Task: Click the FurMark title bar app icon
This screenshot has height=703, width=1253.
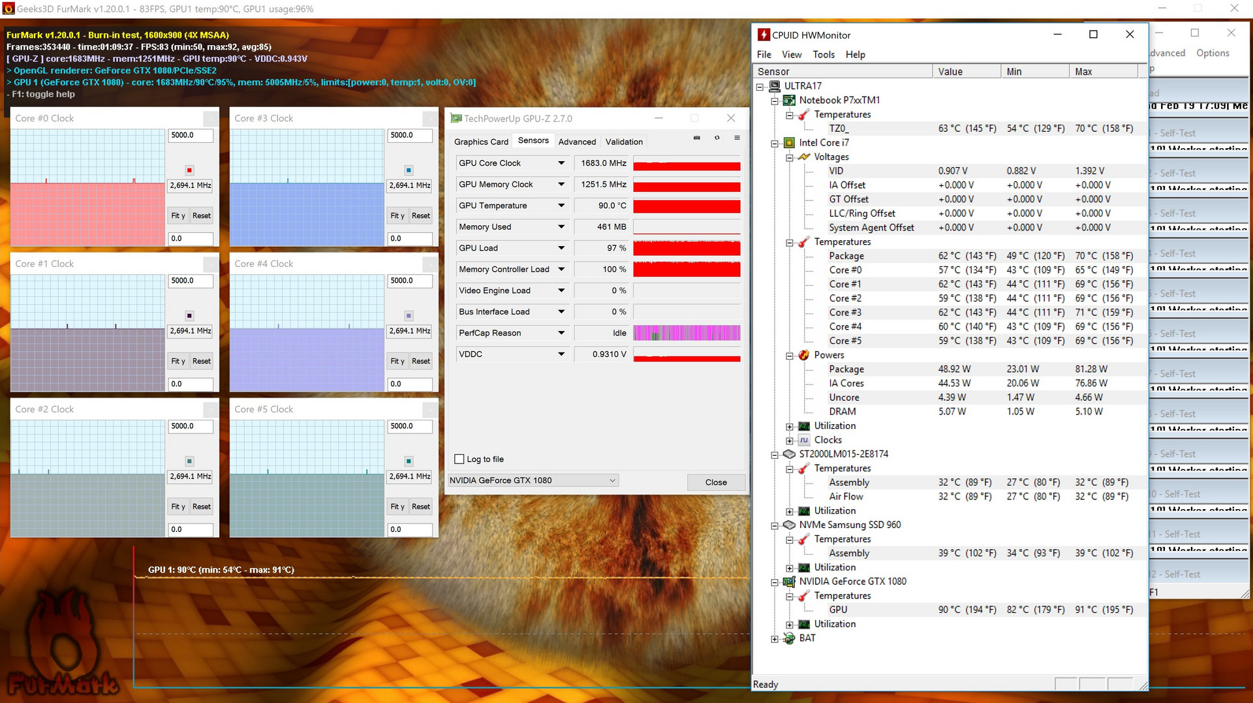Action: (8, 8)
